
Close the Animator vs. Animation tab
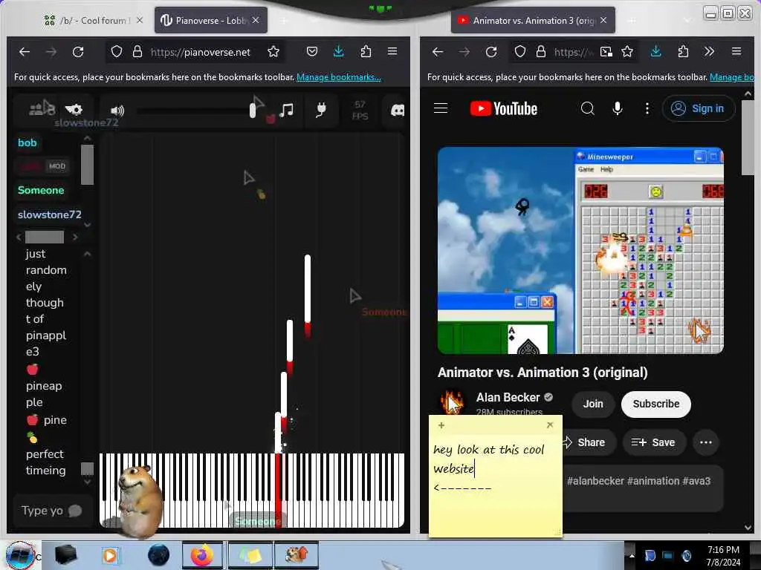[x=603, y=20]
